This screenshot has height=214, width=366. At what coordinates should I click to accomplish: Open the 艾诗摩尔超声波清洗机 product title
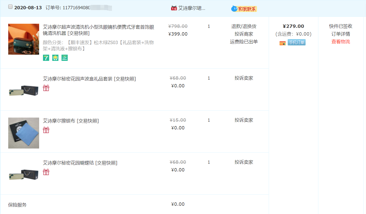[x=99, y=30]
